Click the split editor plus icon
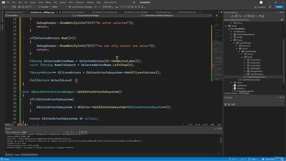This screenshot has height=161, width=286. tap(217, 16)
